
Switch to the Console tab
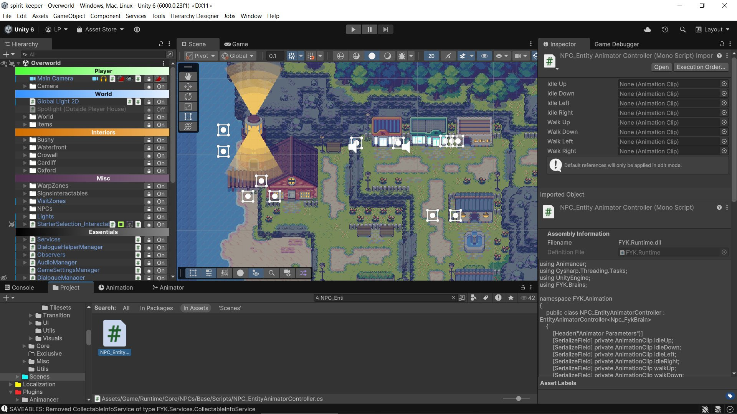point(19,287)
